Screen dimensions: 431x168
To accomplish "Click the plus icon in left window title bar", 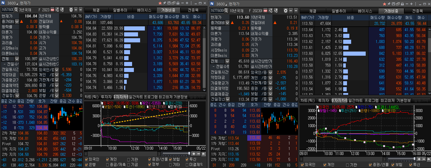I will click(187, 3).
